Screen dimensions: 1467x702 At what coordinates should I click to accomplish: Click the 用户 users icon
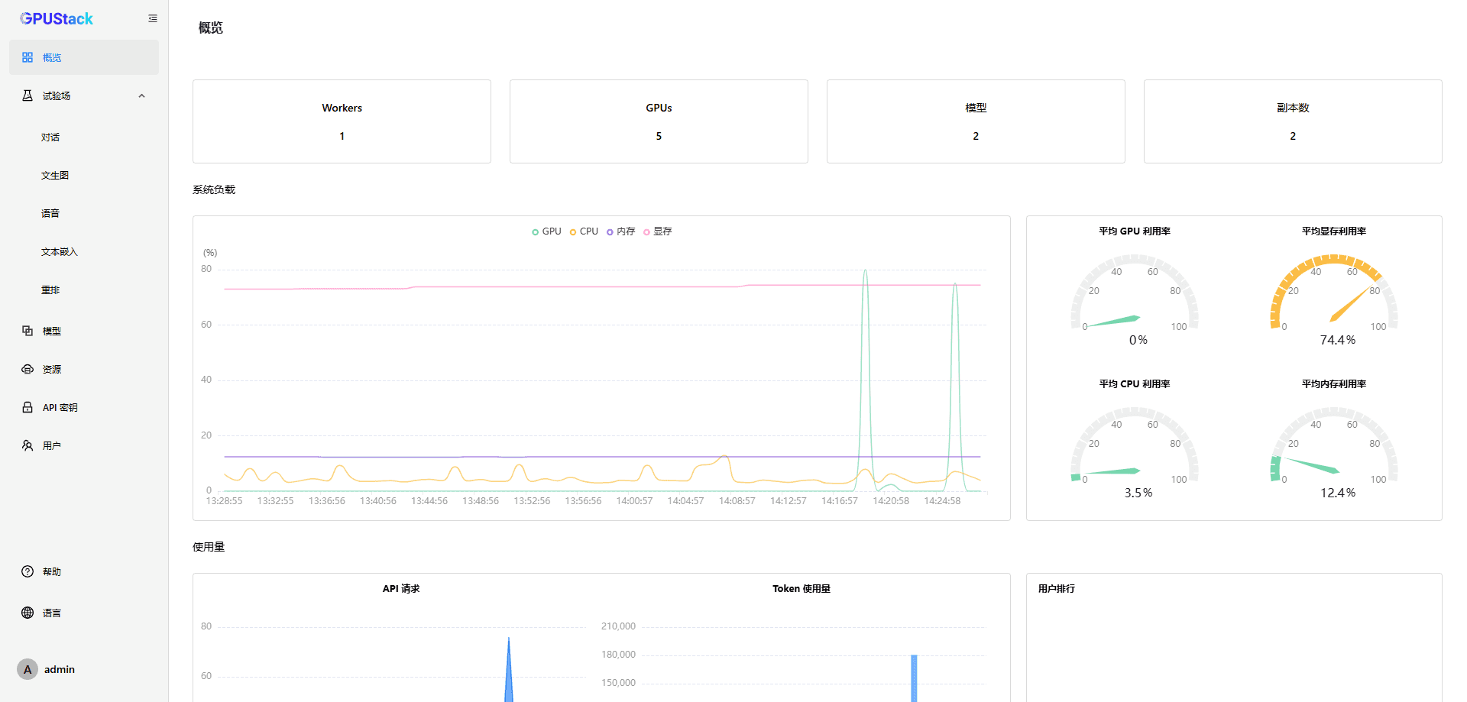click(x=28, y=445)
